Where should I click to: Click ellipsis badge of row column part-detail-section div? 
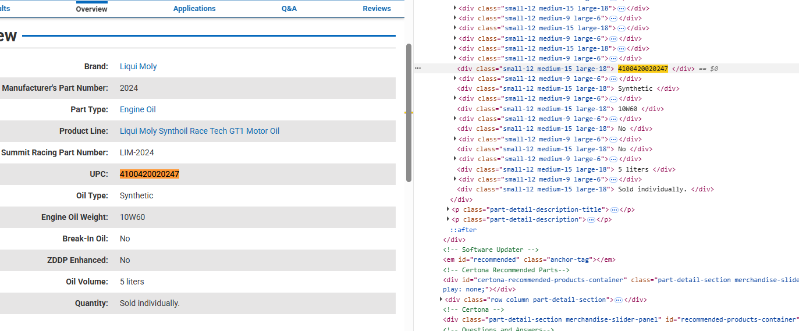click(x=619, y=300)
